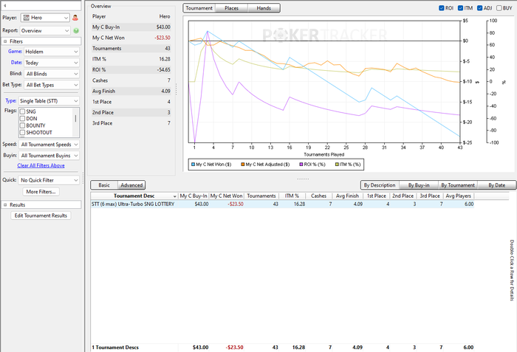Open the Report dropdown showing Overview
Image resolution: width=517 pixels, height=352 pixels.
[45, 31]
